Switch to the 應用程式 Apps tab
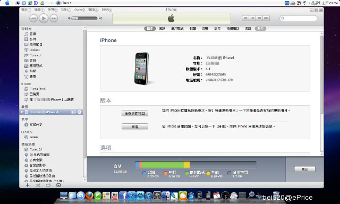The height and width of the screenshot is (204, 340). (177, 29)
